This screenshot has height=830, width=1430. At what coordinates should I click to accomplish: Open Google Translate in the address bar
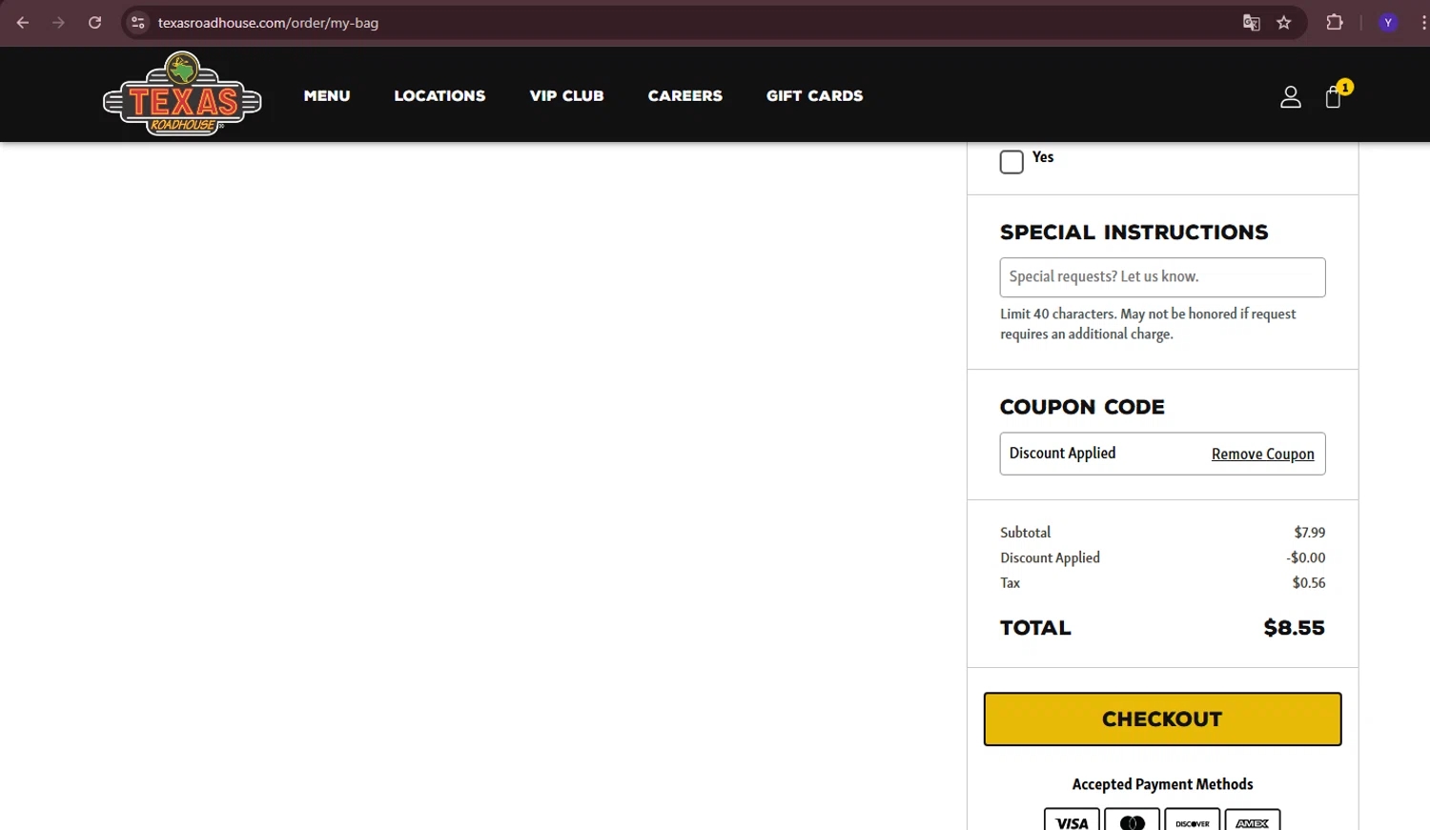pyautogui.click(x=1251, y=22)
